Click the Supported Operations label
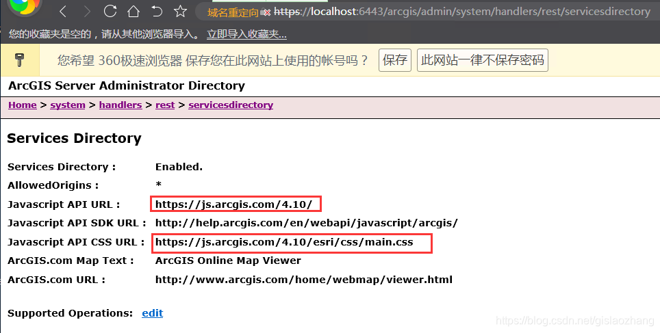Image resolution: width=660 pixels, height=333 pixels. click(71, 313)
